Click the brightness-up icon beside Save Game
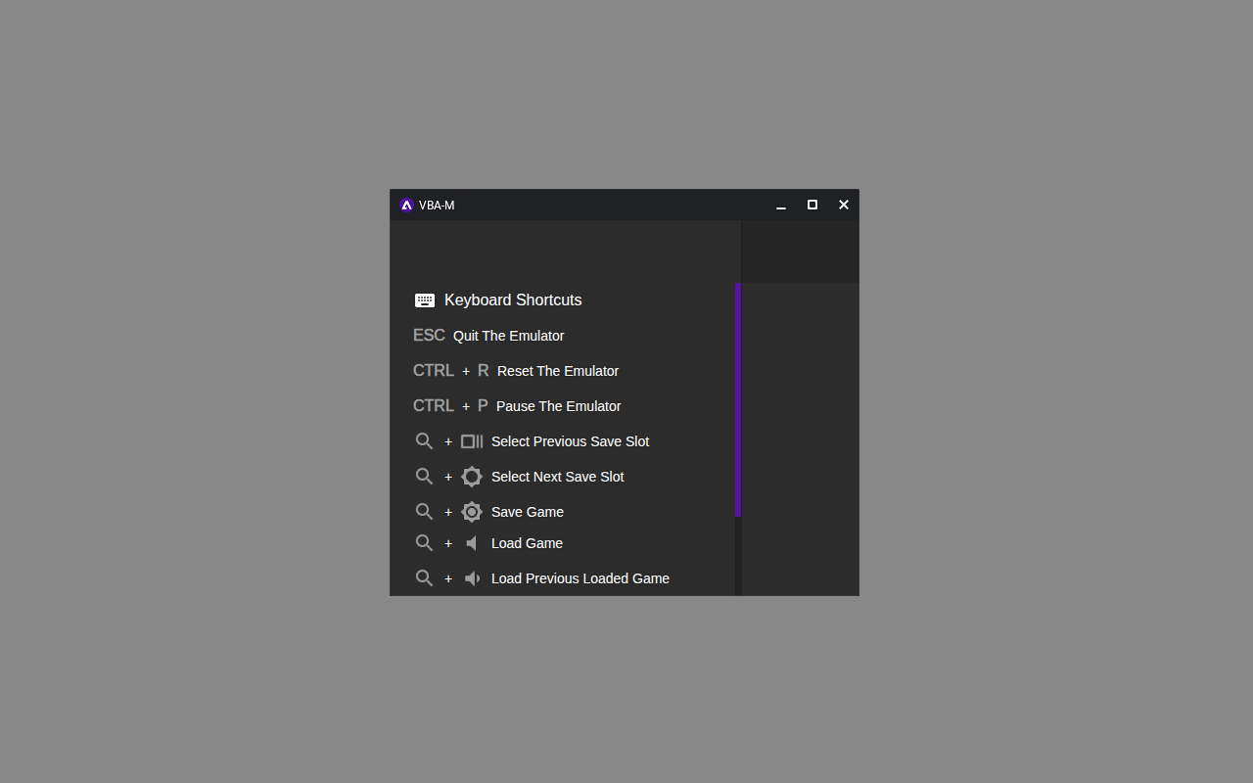The height and width of the screenshot is (783, 1253). [472, 512]
